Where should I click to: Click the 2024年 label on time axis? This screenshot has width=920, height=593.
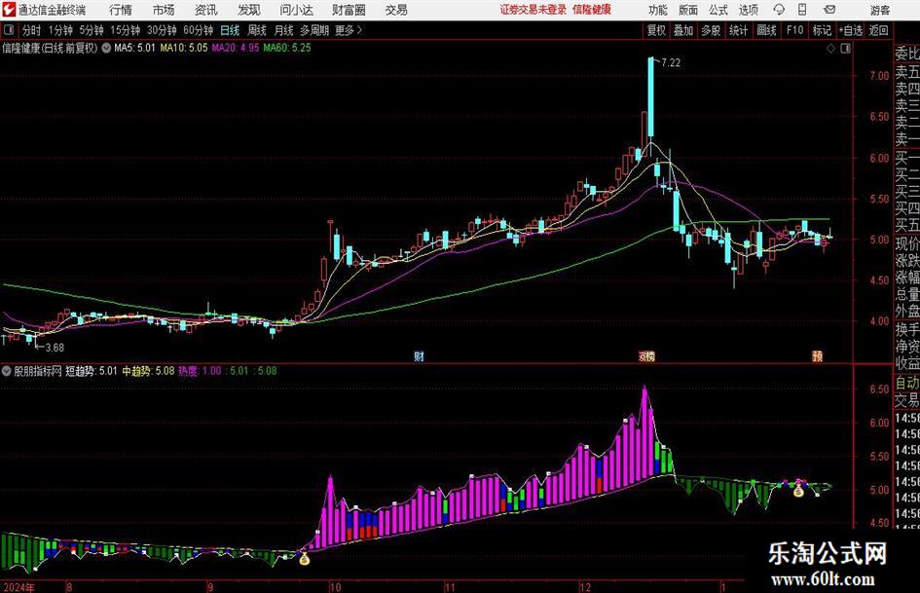tap(18, 587)
